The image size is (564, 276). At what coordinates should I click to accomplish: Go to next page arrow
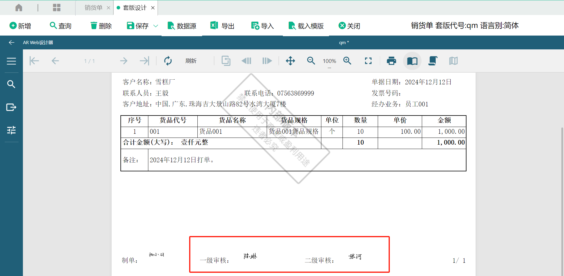(124, 61)
